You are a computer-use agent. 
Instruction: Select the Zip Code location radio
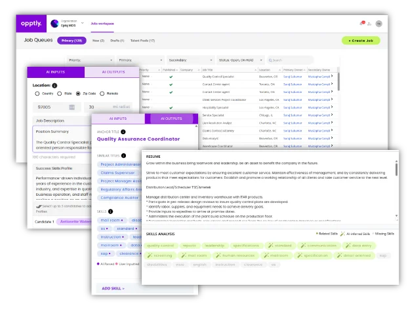(x=78, y=94)
